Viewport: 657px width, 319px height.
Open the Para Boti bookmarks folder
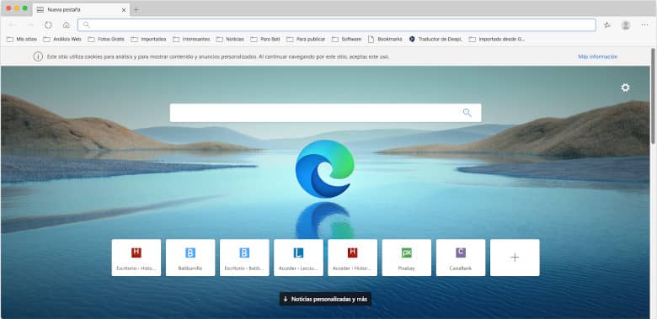coord(265,39)
